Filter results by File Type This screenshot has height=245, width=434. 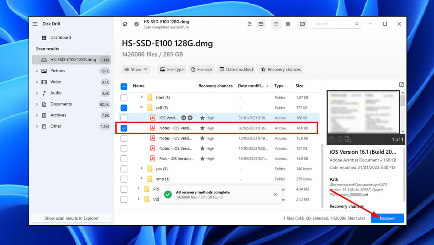[x=171, y=69]
